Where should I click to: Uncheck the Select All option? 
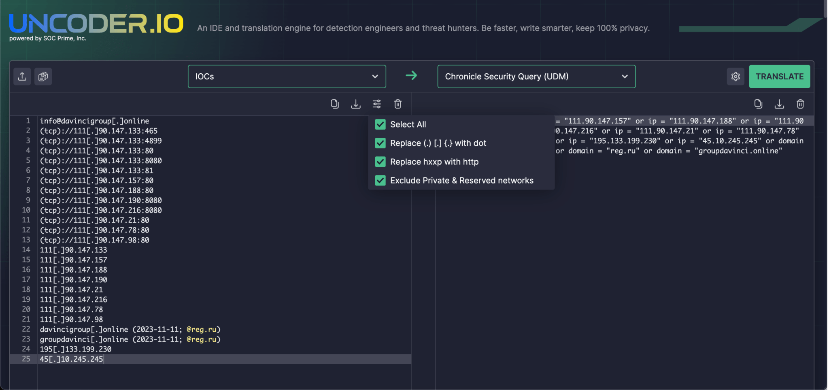[x=380, y=124]
